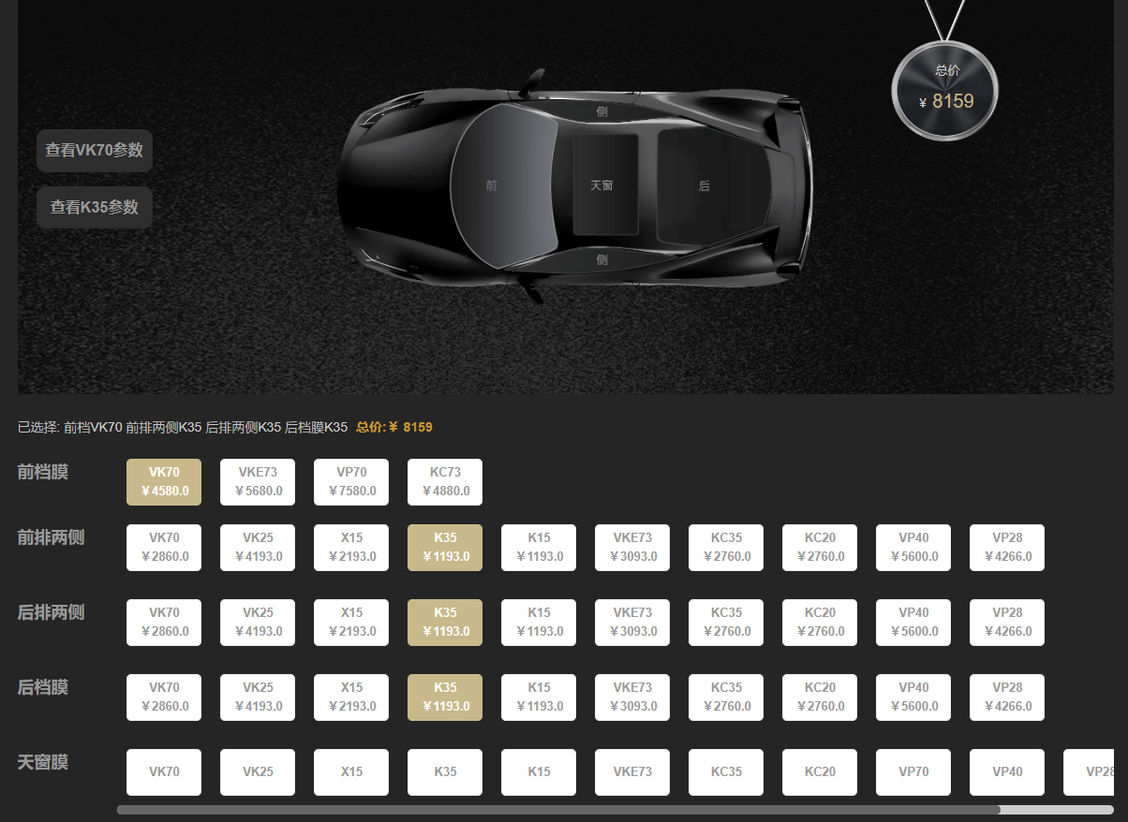The width and height of the screenshot is (1128, 822).
Task: Click the upper side window (侧) on the car
Action: click(x=602, y=111)
